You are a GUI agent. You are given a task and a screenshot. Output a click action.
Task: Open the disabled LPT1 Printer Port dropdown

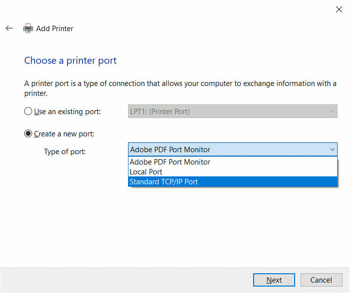click(232, 111)
